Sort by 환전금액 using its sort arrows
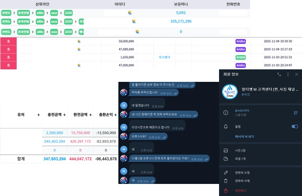 (90, 115)
